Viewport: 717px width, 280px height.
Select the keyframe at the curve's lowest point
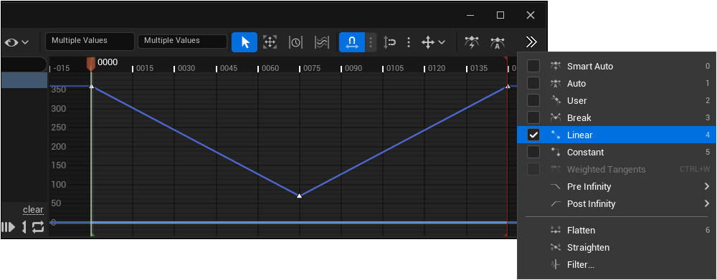pos(299,195)
